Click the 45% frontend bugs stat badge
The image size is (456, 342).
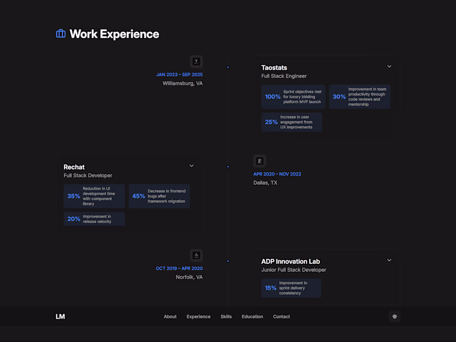[x=159, y=196]
